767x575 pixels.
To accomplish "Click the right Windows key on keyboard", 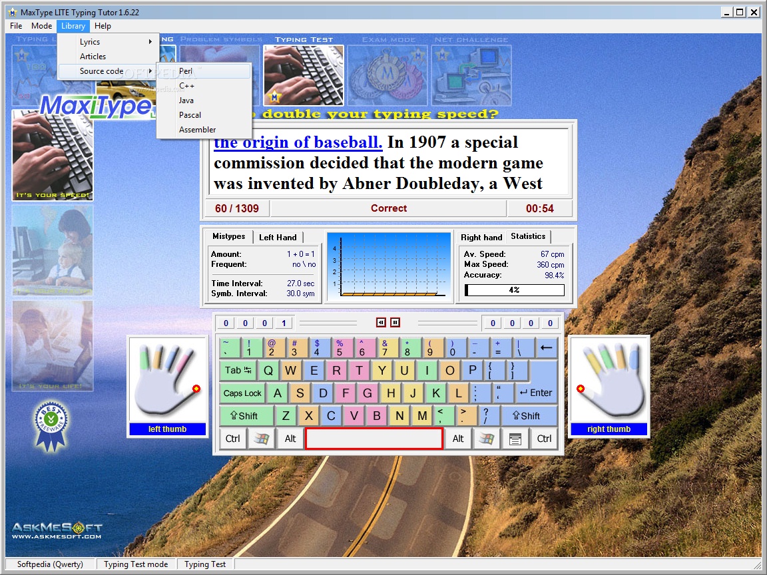I will [486, 439].
